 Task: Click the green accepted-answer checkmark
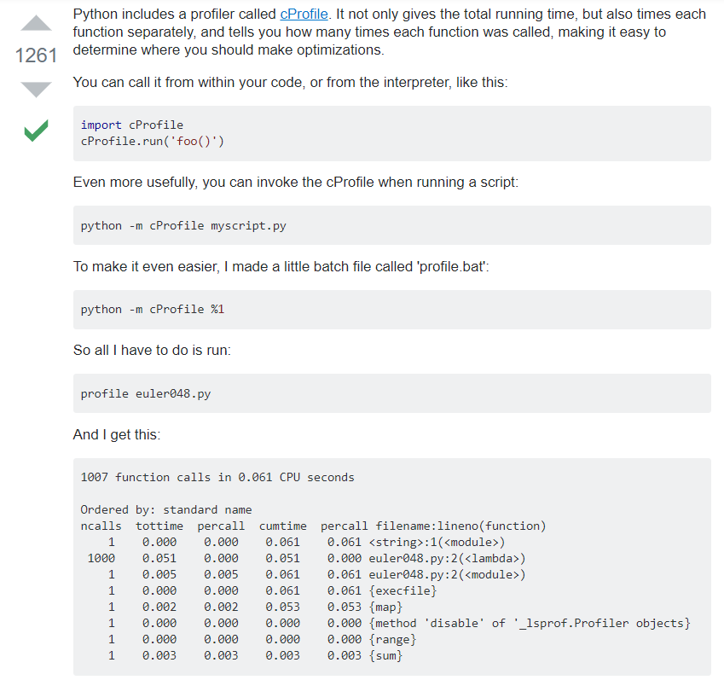(35, 132)
